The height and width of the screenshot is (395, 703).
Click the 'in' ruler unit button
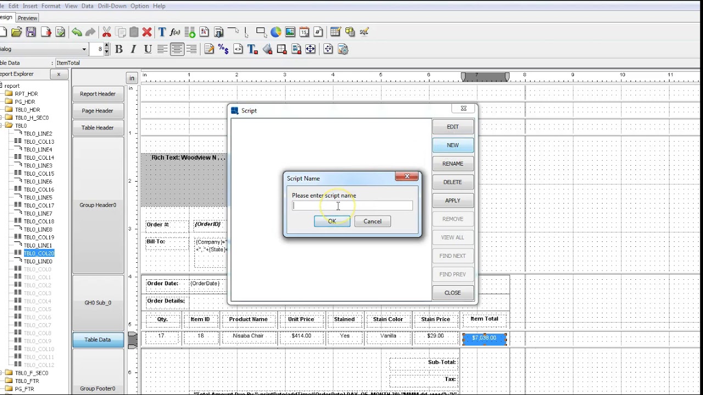tap(131, 78)
